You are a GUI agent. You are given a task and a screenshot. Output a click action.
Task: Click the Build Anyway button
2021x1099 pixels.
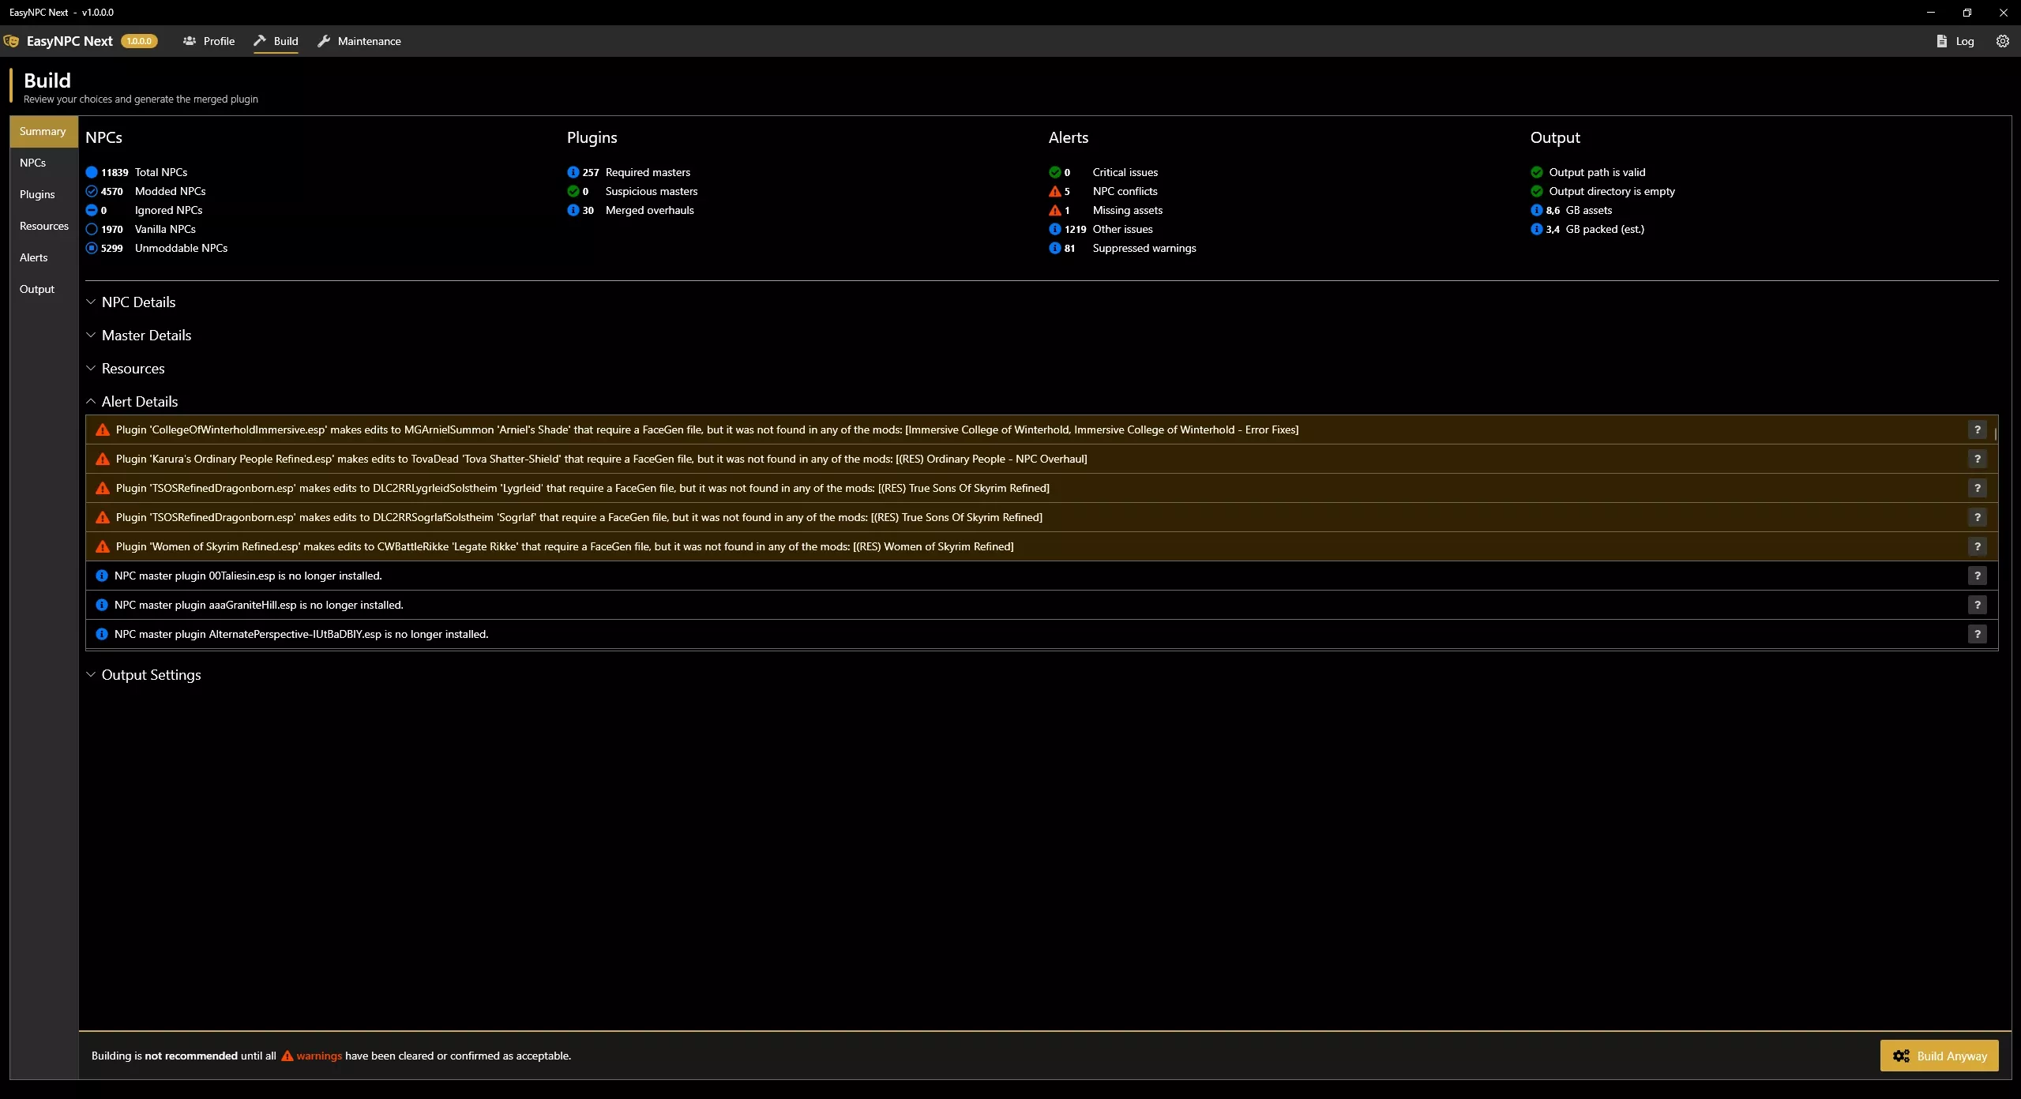tap(1939, 1056)
